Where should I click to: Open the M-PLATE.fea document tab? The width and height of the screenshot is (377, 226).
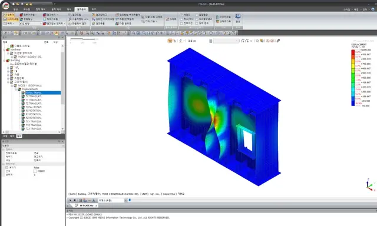86,205
